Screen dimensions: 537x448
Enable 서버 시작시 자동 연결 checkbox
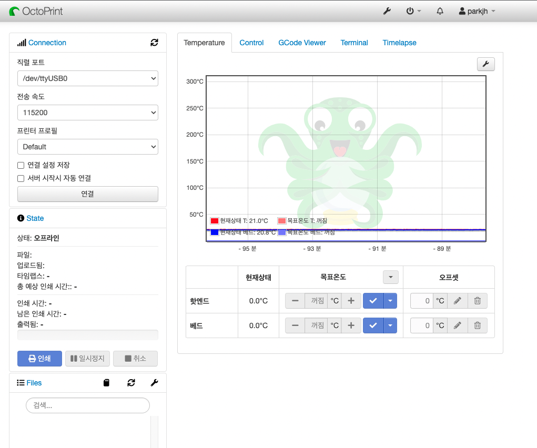click(21, 178)
